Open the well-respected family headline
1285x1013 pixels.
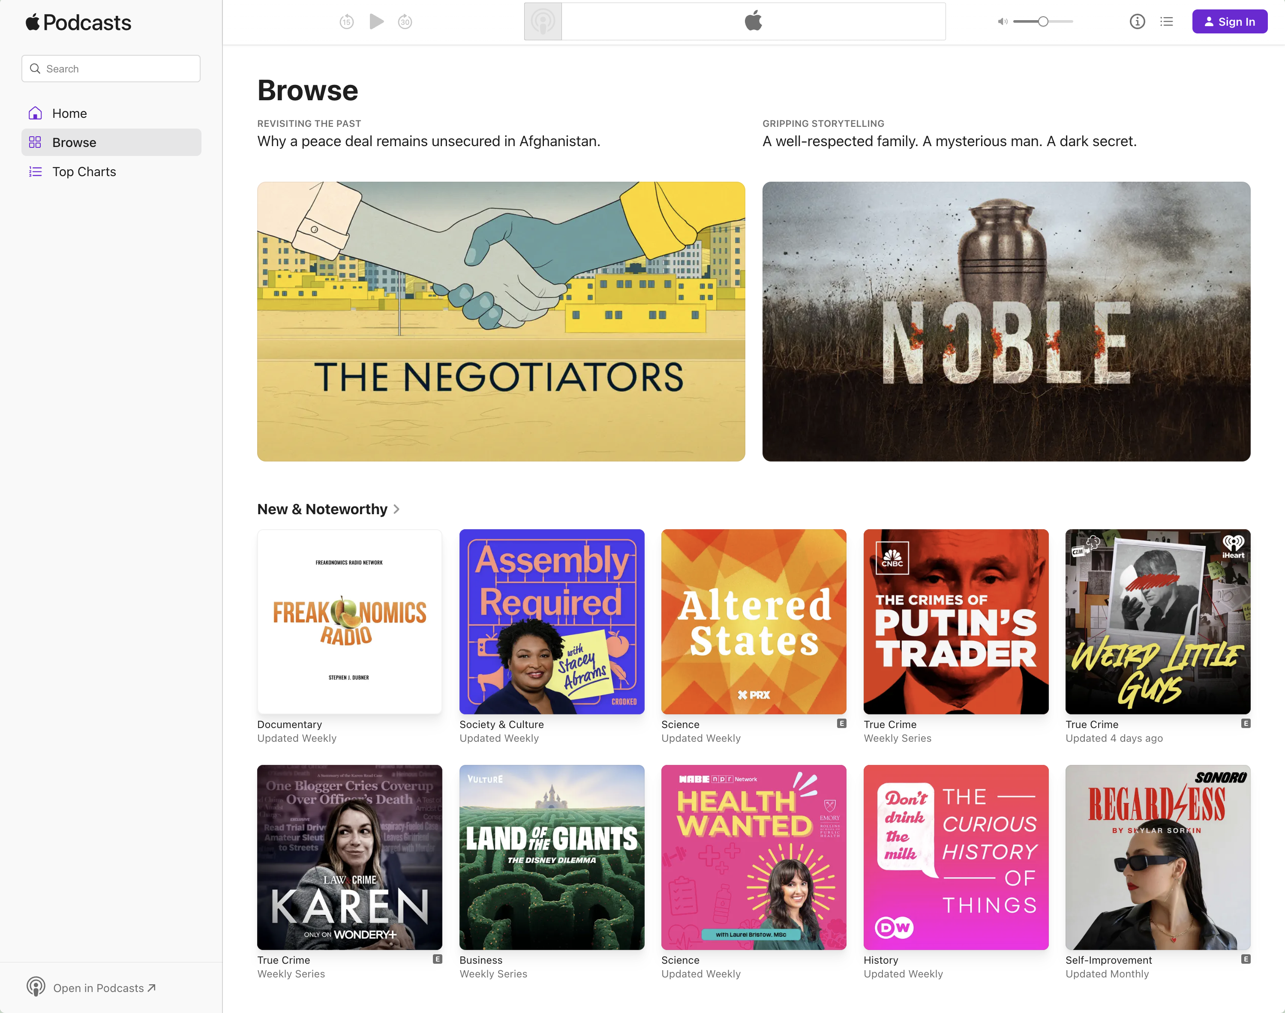point(949,141)
